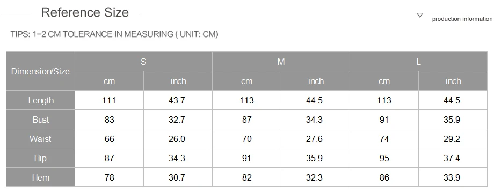Click the Reference Size heading
The width and height of the screenshot is (494, 194).
coord(85,12)
